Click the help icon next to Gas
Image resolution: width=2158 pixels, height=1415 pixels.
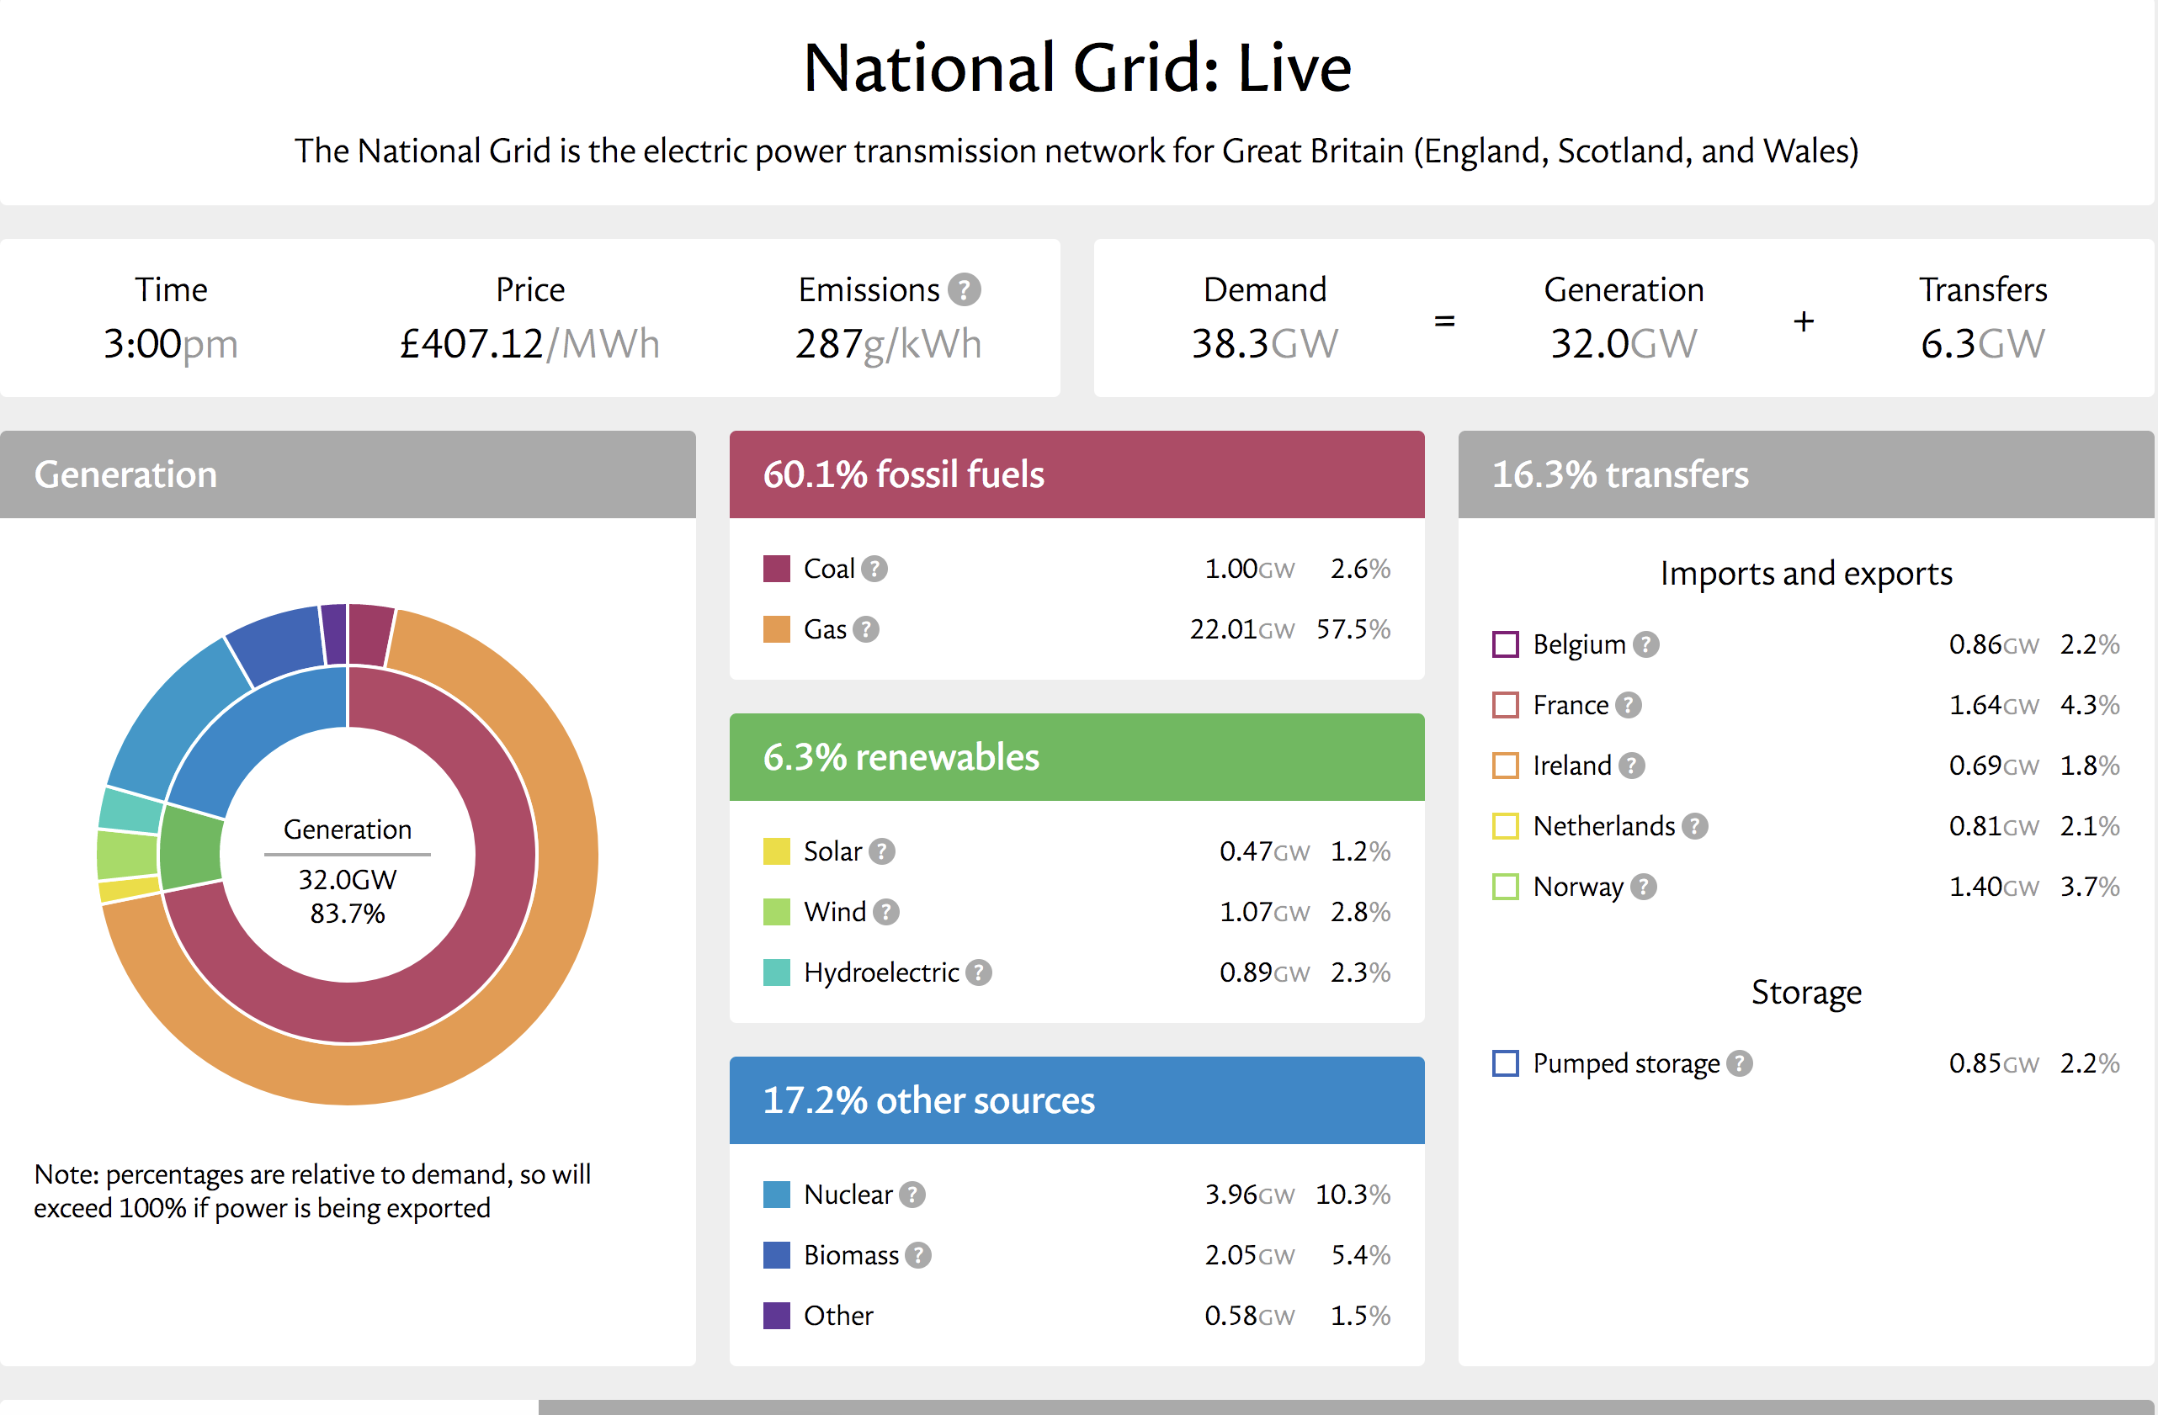click(866, 629)
